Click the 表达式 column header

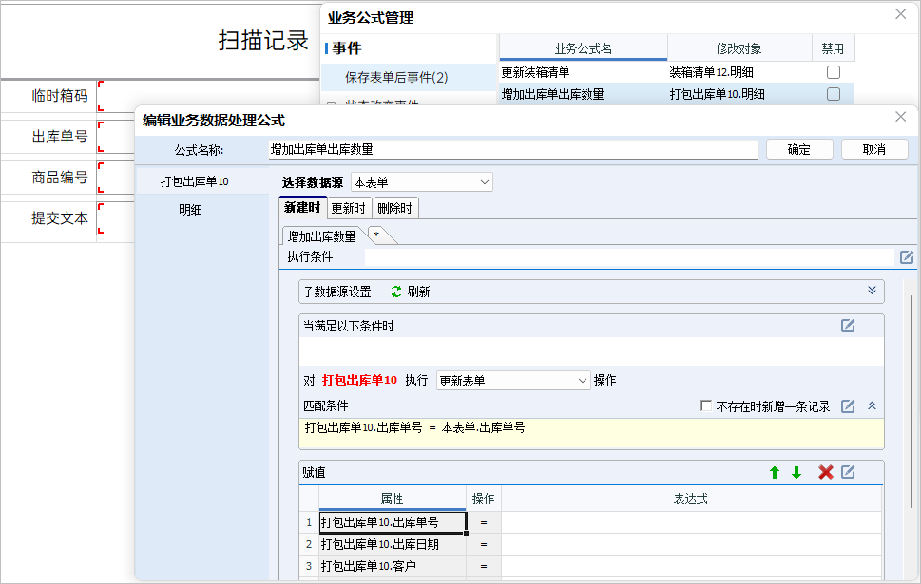coord(691,499)
